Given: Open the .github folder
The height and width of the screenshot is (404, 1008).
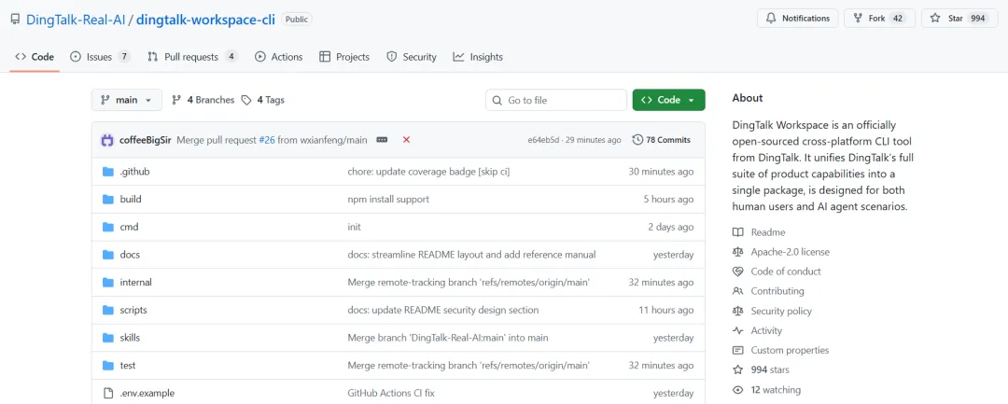Looking at the screenshot, I should 135,172.
